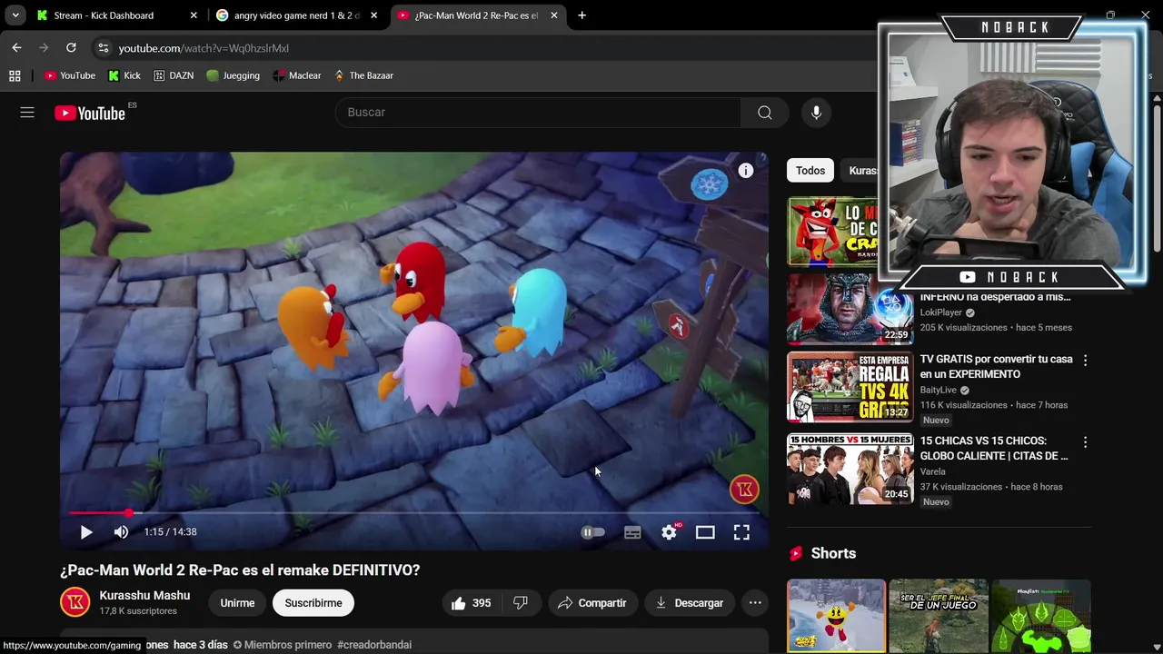View site information icon in address bar
The height and width of the screenshot is (654, 1163).
(103, 48)
